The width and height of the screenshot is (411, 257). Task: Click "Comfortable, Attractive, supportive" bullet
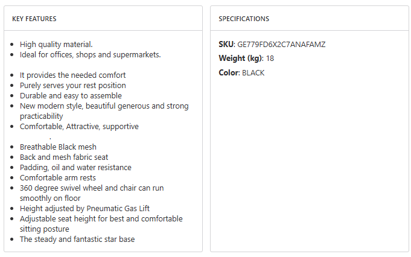click(79, 127)
